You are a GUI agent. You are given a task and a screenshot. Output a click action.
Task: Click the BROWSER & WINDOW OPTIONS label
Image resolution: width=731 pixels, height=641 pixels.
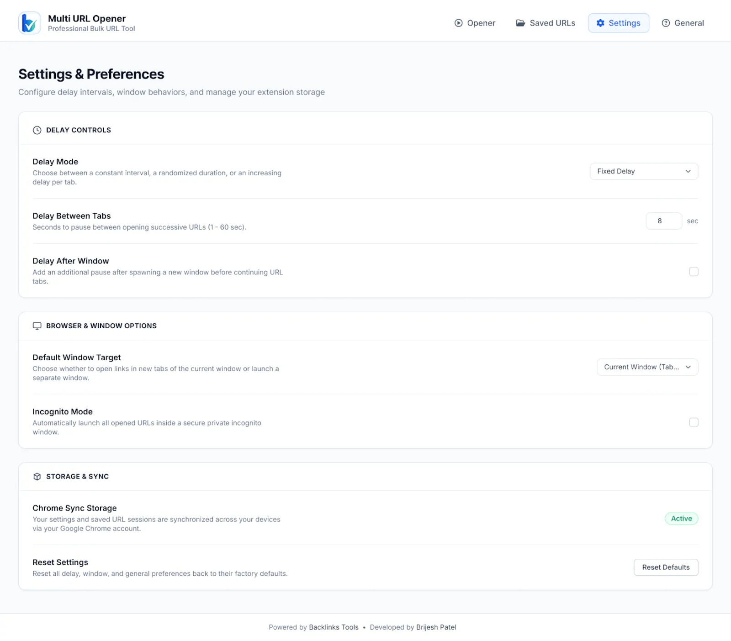101,326
